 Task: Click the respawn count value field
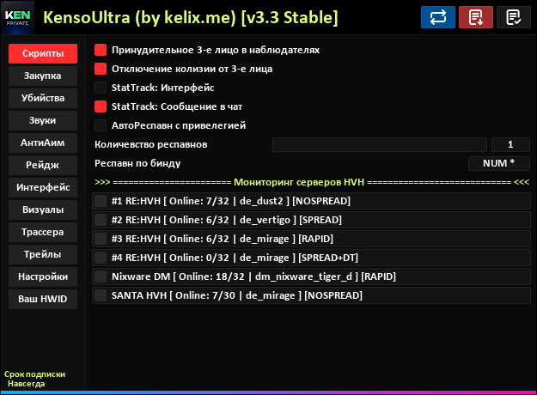coord(512,144)
